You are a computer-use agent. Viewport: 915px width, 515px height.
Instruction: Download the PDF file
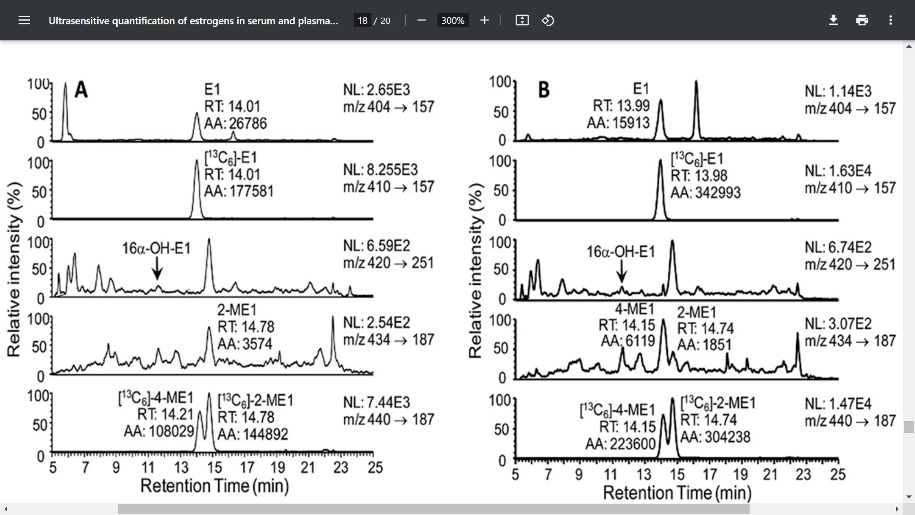coord(834,20)
